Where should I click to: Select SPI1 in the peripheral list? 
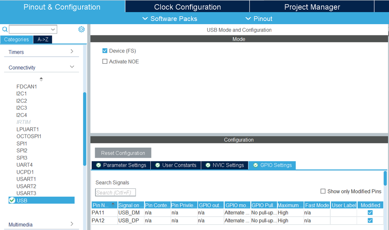point(21,143)
